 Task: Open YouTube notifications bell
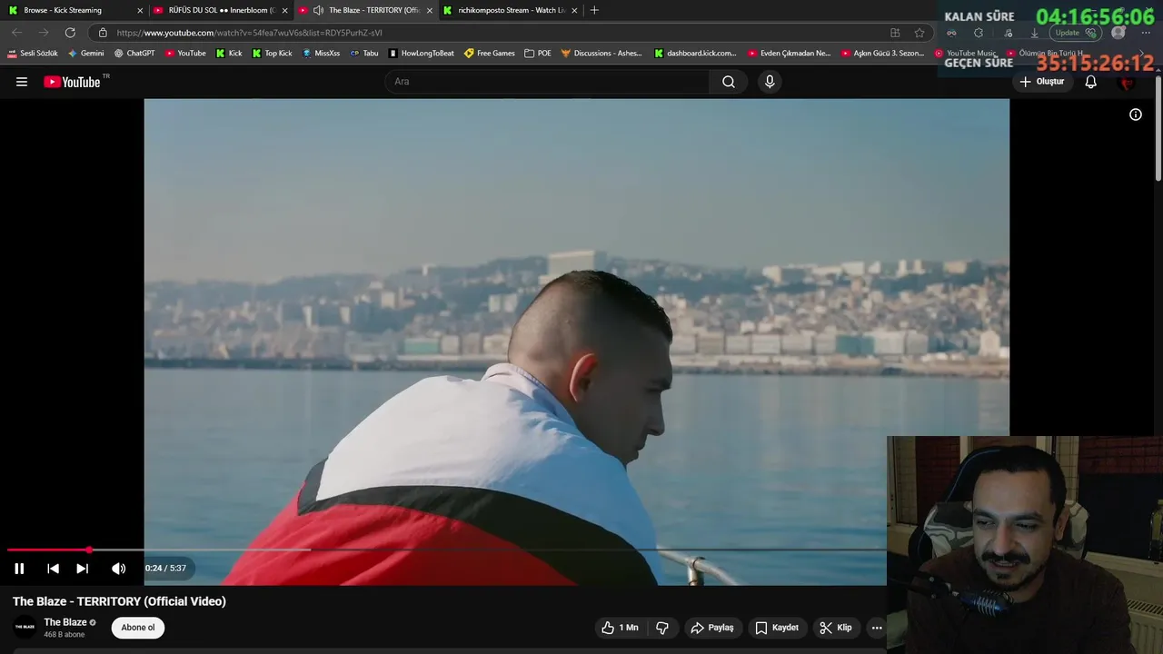(x=1091, y=82)
